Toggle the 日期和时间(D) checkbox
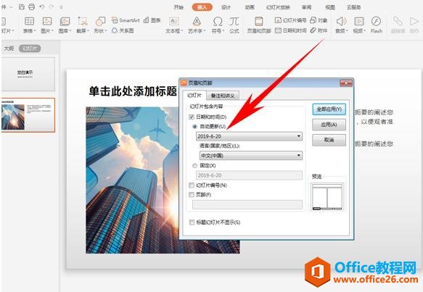The height and width of the screenshot is (292, 423). [192, 117]
